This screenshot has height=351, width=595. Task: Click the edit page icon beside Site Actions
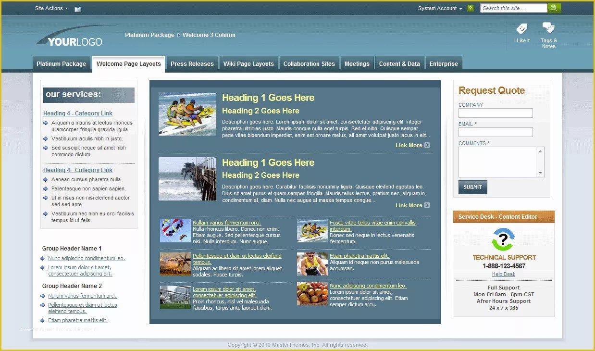coord(77,8)
